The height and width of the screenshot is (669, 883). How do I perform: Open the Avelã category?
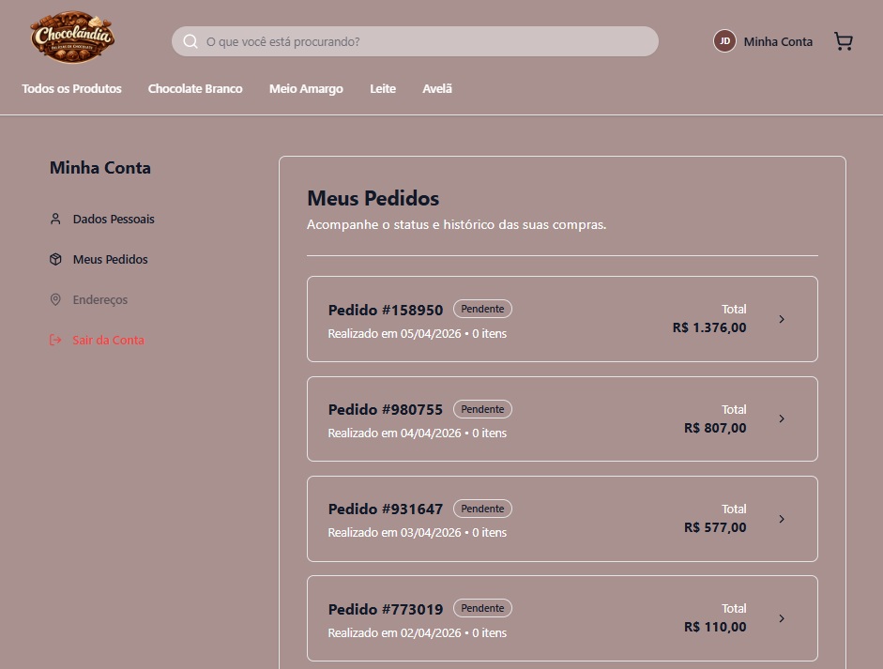pos(436,88)
